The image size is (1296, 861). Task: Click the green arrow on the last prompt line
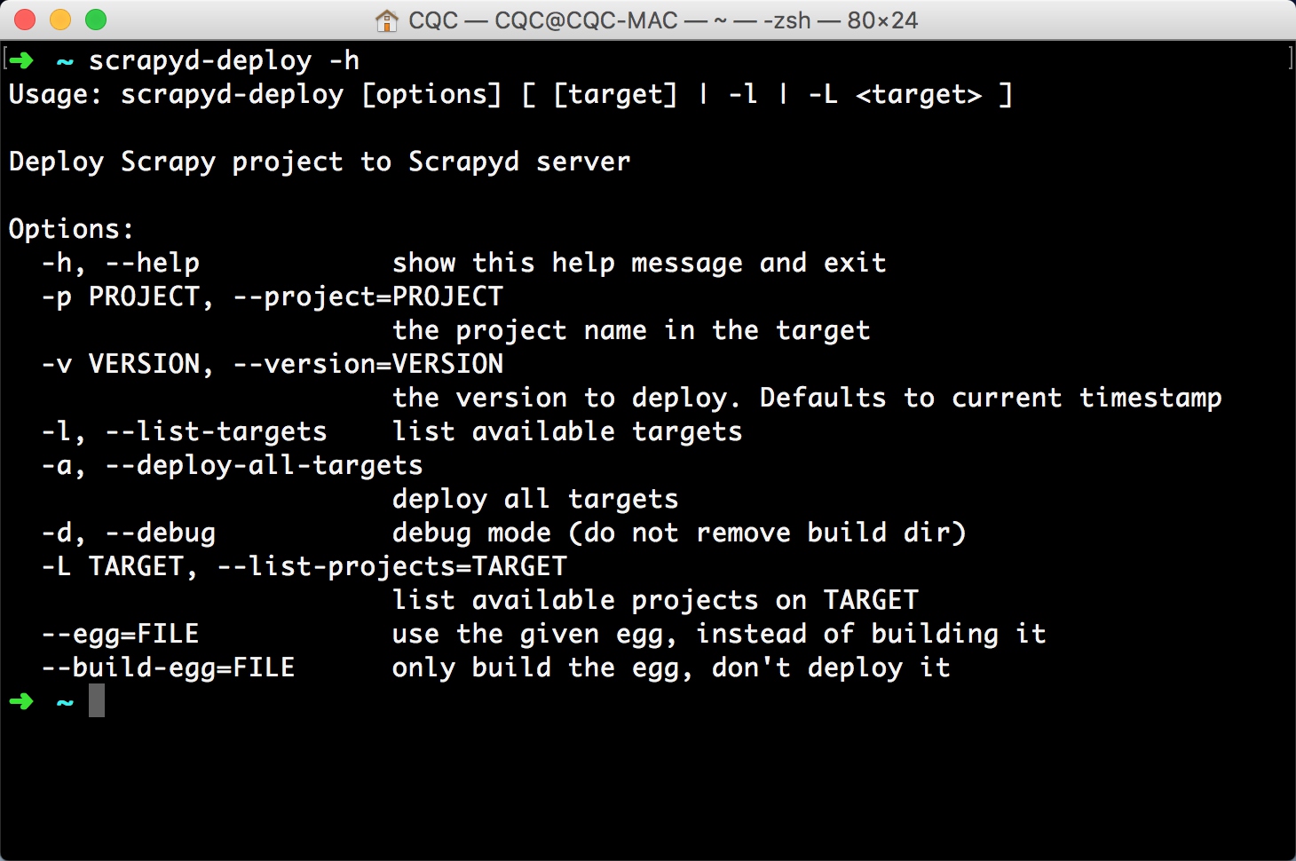(21, 701)
